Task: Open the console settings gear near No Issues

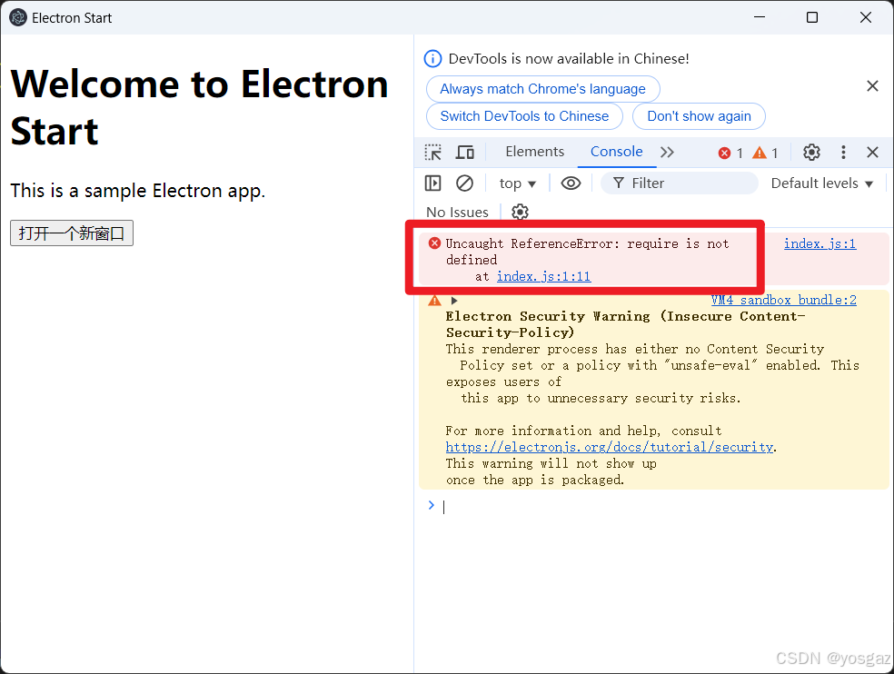Action: [x=520, y=212]
